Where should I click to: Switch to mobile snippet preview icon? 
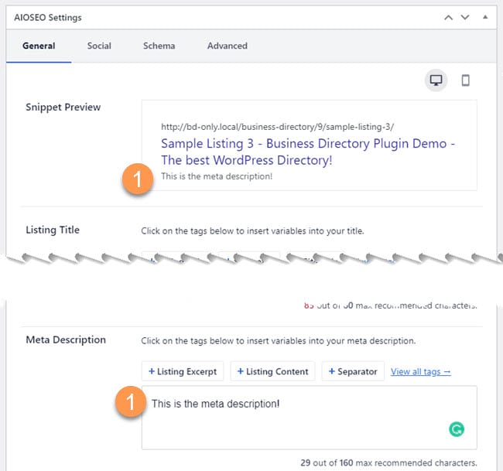(x=465, y=80)
